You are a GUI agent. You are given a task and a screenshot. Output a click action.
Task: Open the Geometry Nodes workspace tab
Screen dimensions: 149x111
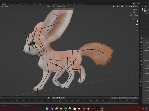(x=71, y=4)
